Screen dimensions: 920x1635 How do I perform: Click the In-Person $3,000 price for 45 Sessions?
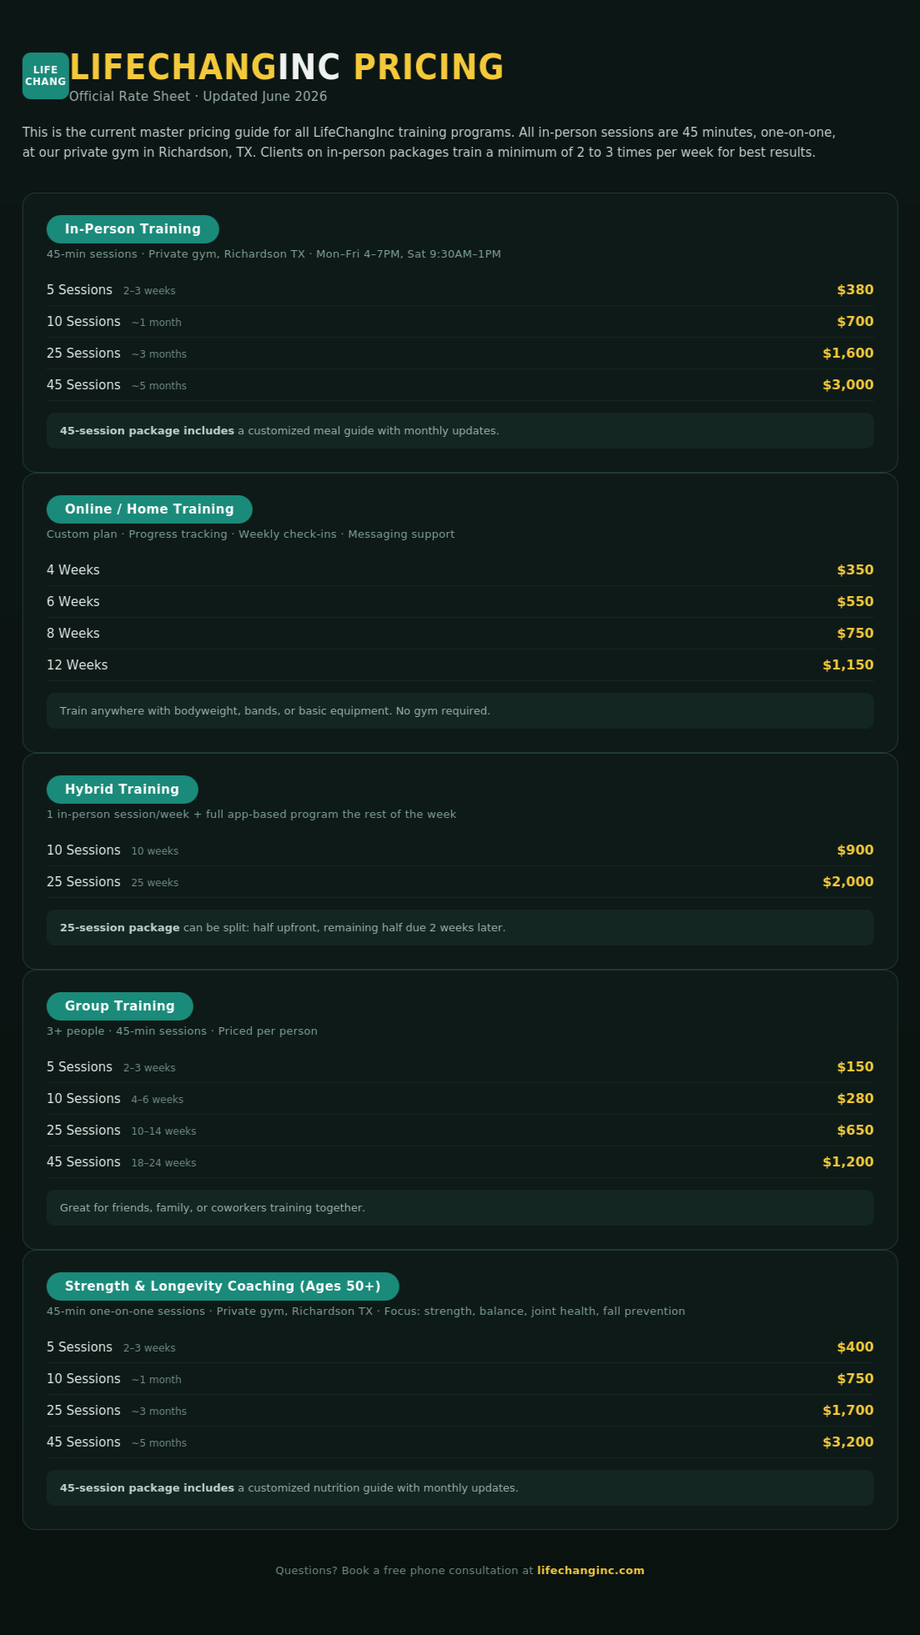(x=847, y=385)
